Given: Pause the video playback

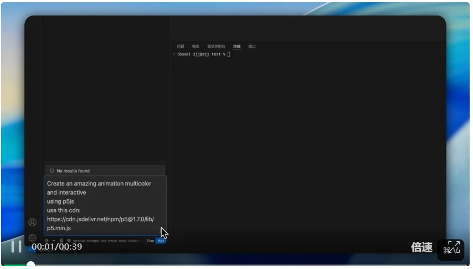Looking at the screenshot, I should click(16, 247).
